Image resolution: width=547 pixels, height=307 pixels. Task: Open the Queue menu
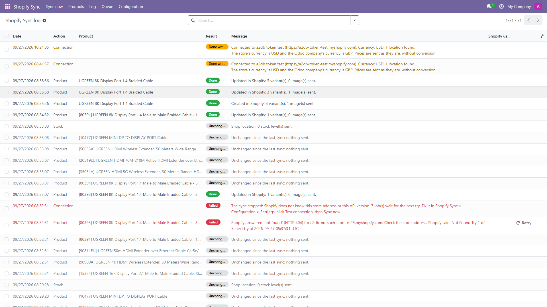pyautogui.click(x=107, y=7)
